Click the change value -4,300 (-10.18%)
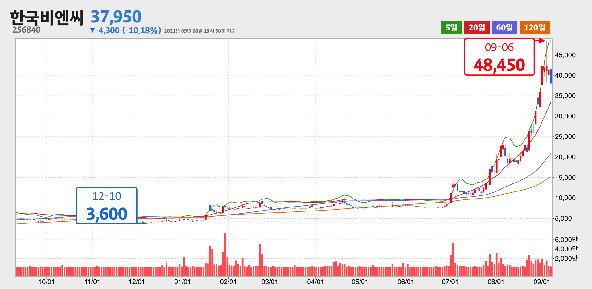The width and height of the screenshot is (592, 289). pyautogui.click(x=125, y=30)
